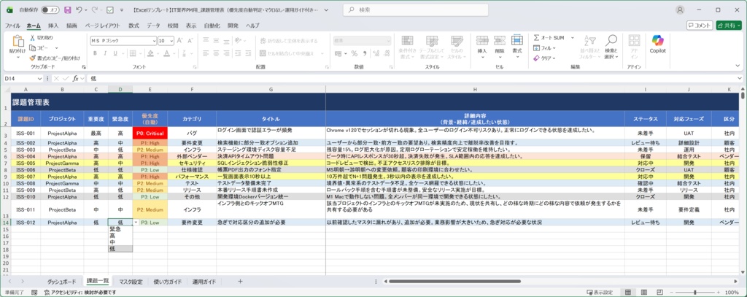The height and width of the screenshot is (297, 747).
Task: Open the ファイル (File) tab
Action: tap(12, 26)
